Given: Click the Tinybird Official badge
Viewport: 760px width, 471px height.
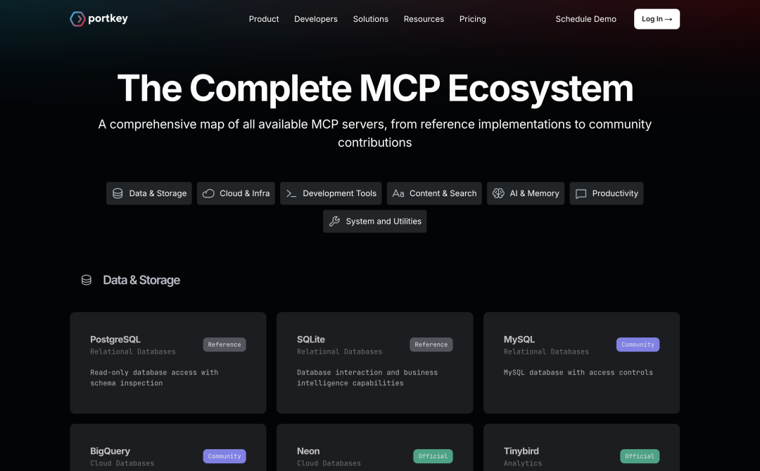Looking at the screenshot, I should [639, 456].
